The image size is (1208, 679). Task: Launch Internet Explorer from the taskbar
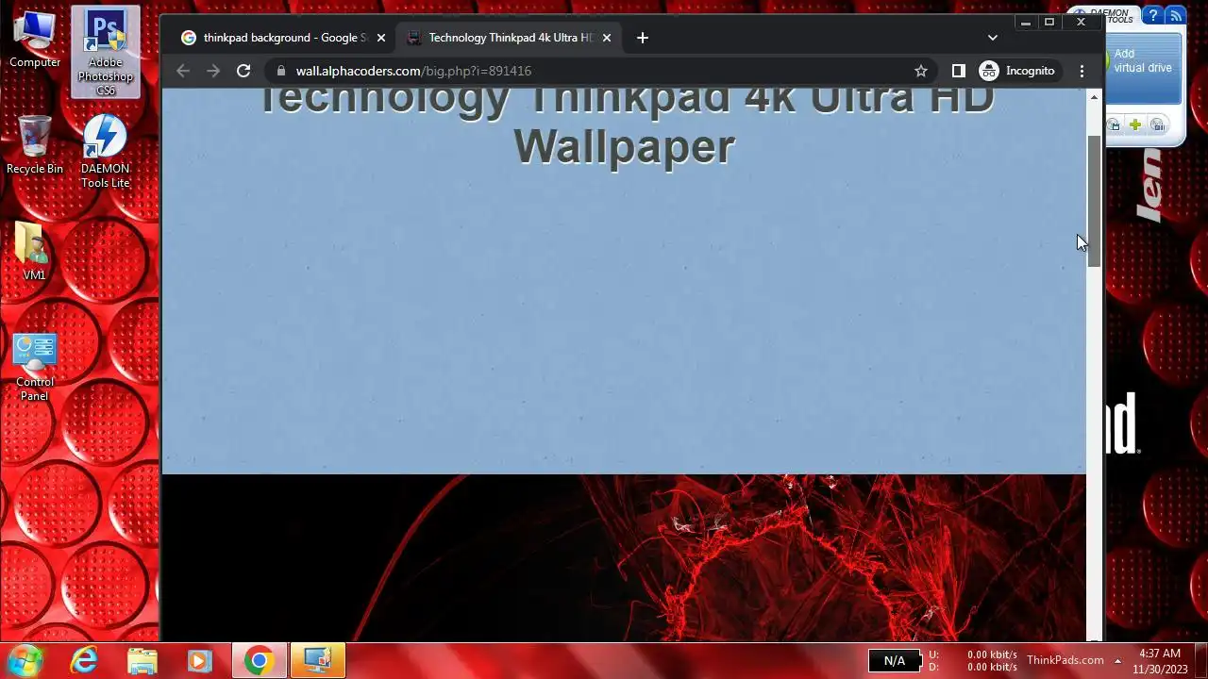[x=84, y=661]
